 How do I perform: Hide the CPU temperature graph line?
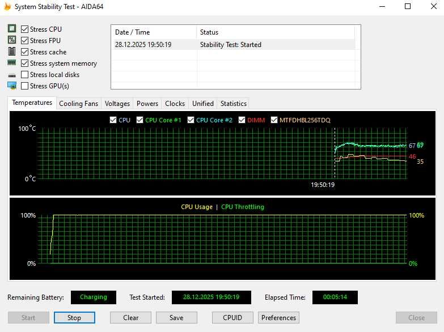(x=113, y=120)
